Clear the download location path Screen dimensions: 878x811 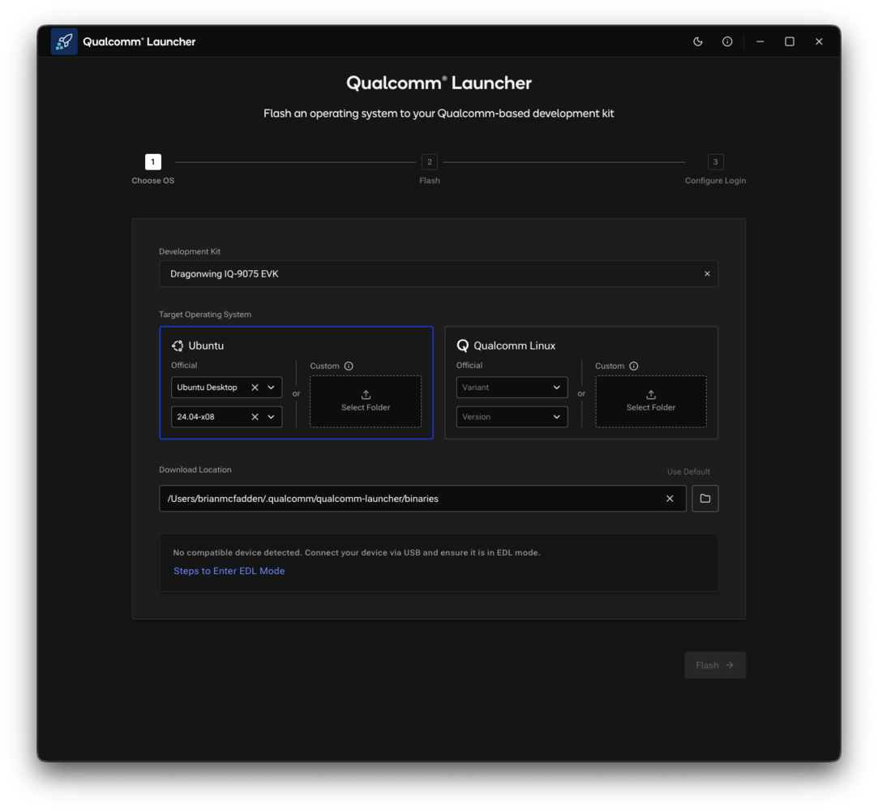[670, 499]
